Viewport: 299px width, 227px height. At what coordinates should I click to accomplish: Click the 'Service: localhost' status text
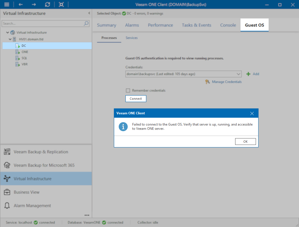pos(19,223)
